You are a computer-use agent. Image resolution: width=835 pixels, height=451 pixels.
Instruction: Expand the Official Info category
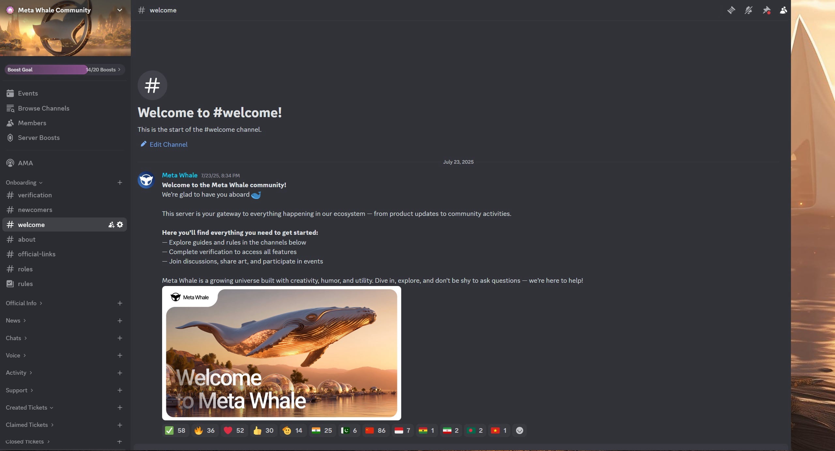24,303
